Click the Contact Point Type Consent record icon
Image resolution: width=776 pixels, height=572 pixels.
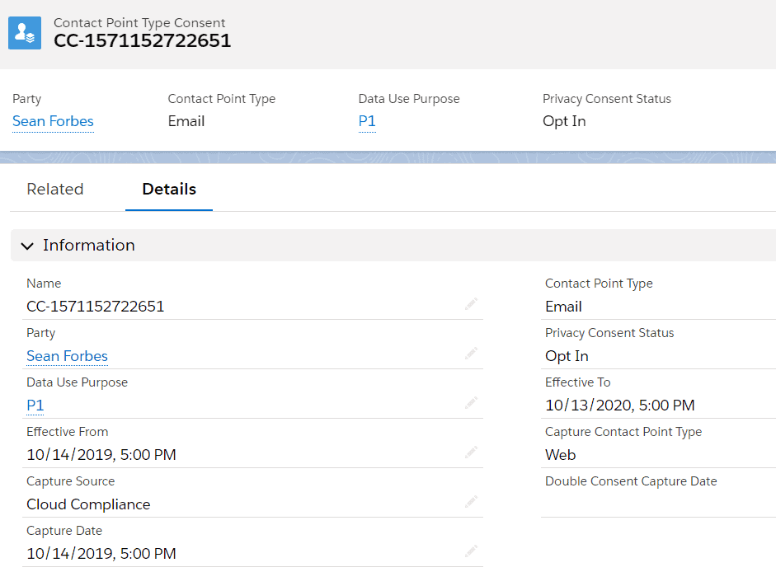[25, 33]
